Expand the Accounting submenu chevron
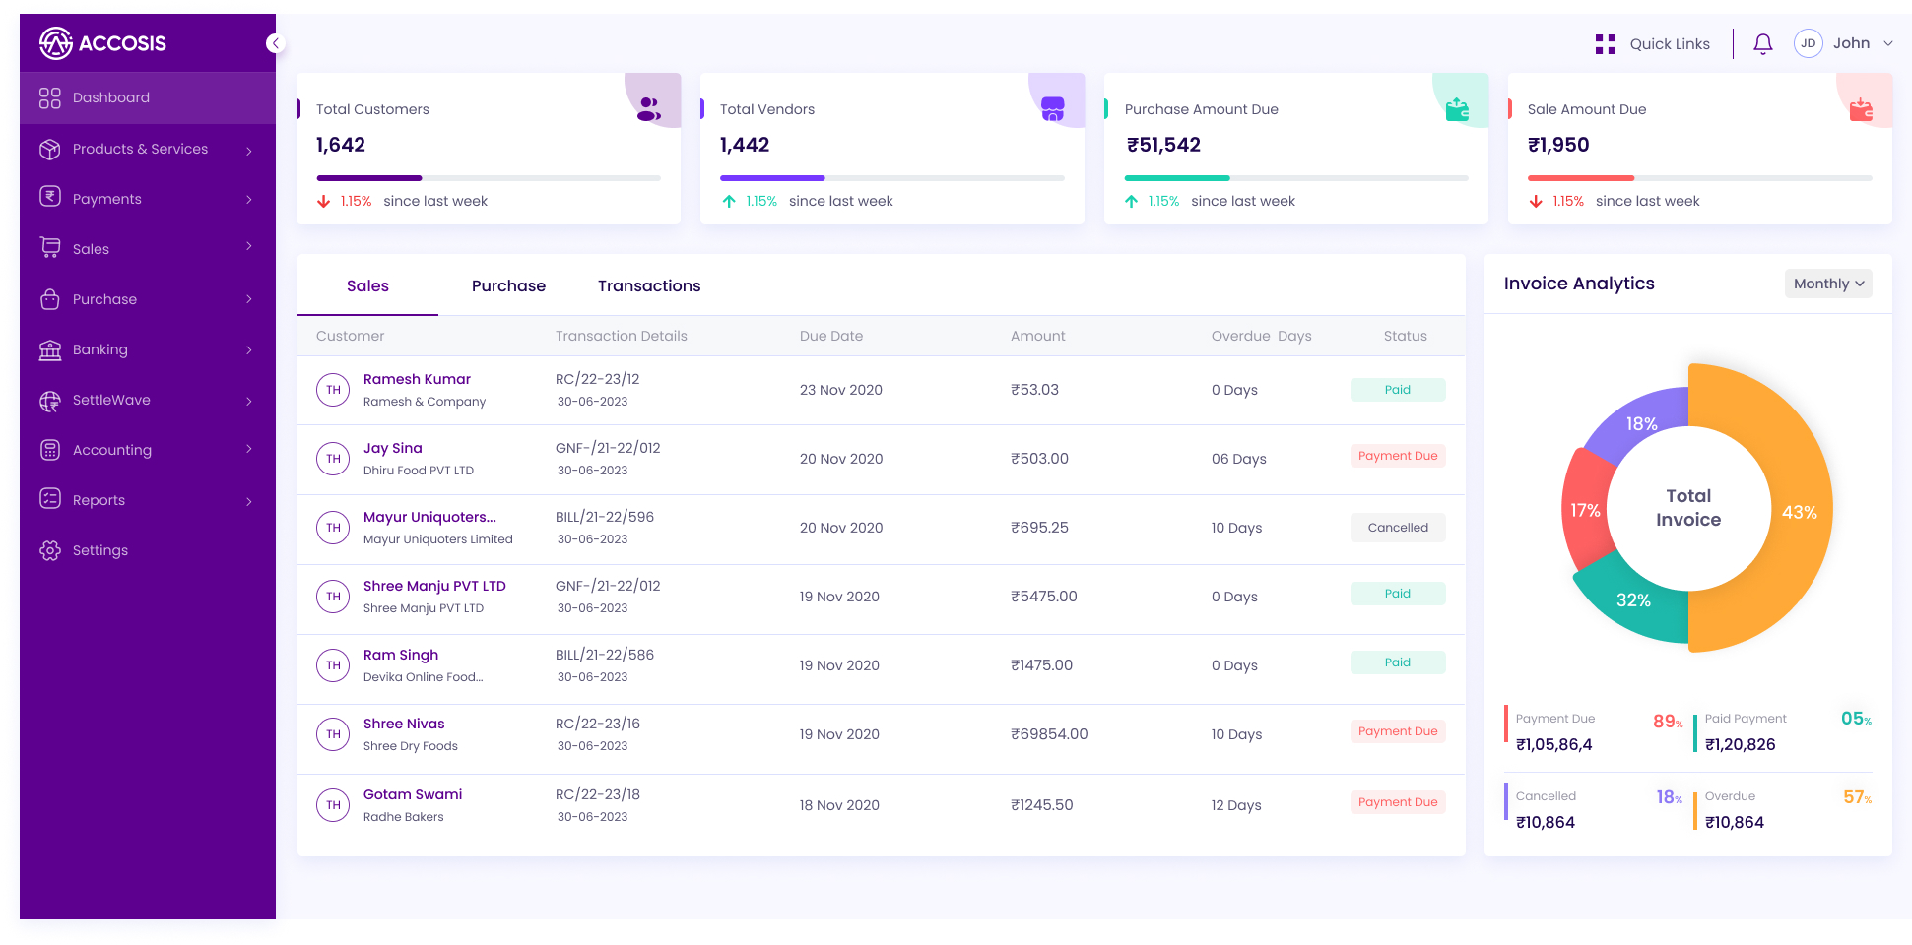Viewport: 1912px width, 945px height. click(x=249, y=449)
